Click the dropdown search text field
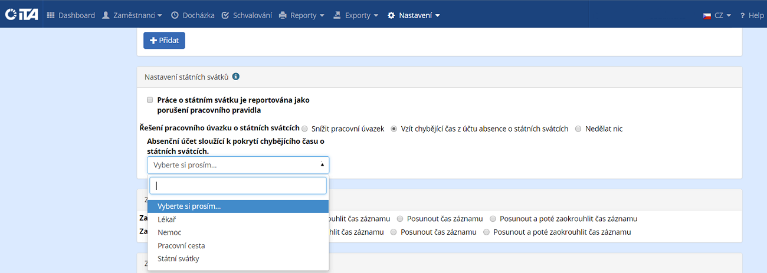767x273 pixels. (238, 186)
